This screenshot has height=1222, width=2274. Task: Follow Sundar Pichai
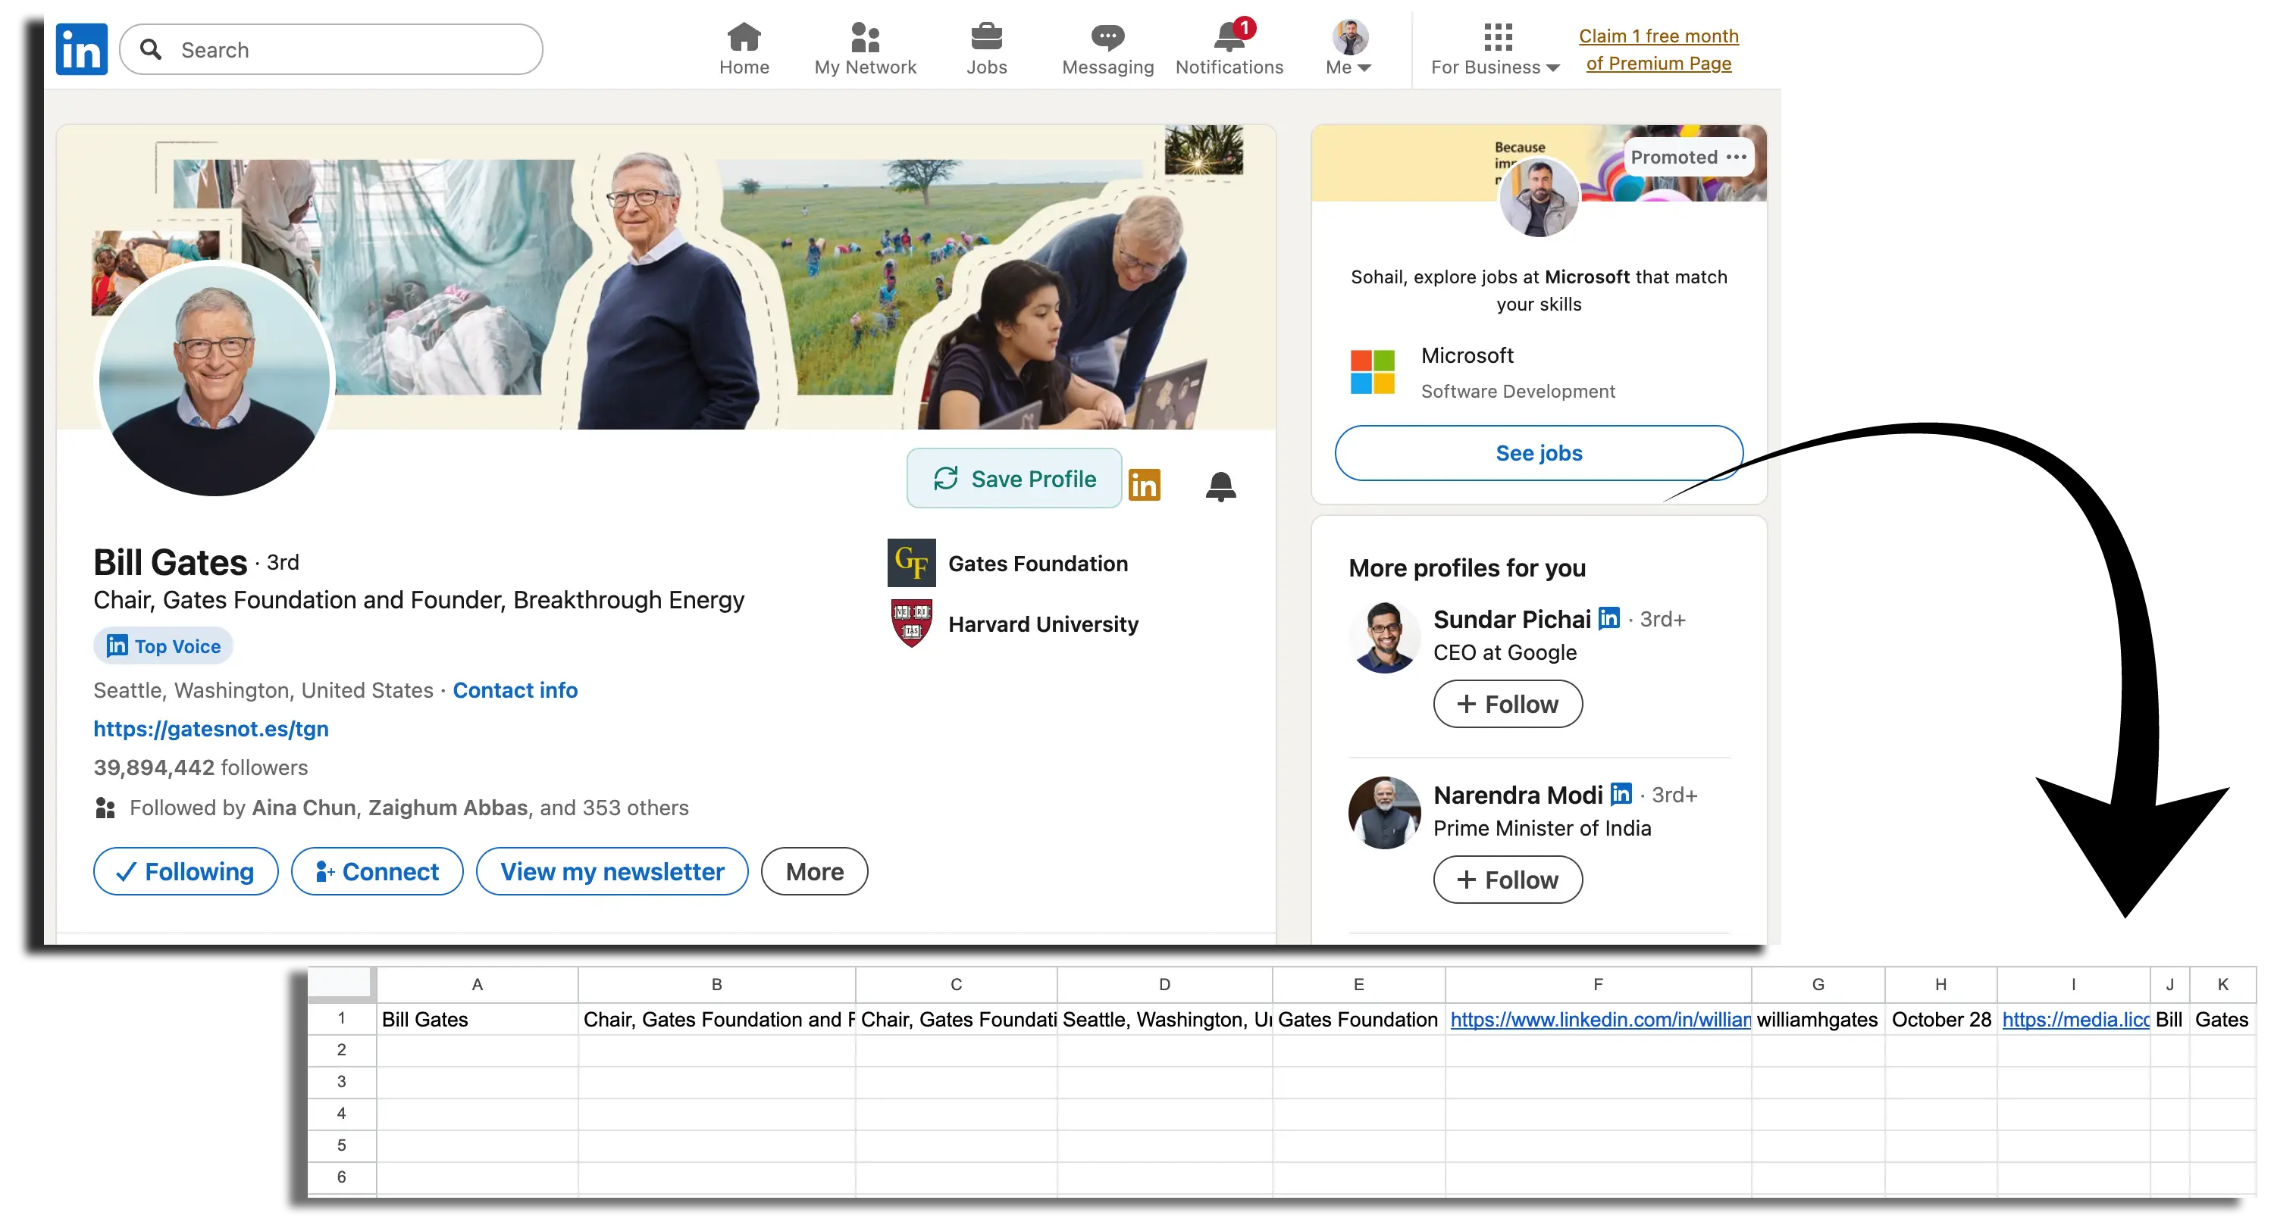[x=1506, y=704]
